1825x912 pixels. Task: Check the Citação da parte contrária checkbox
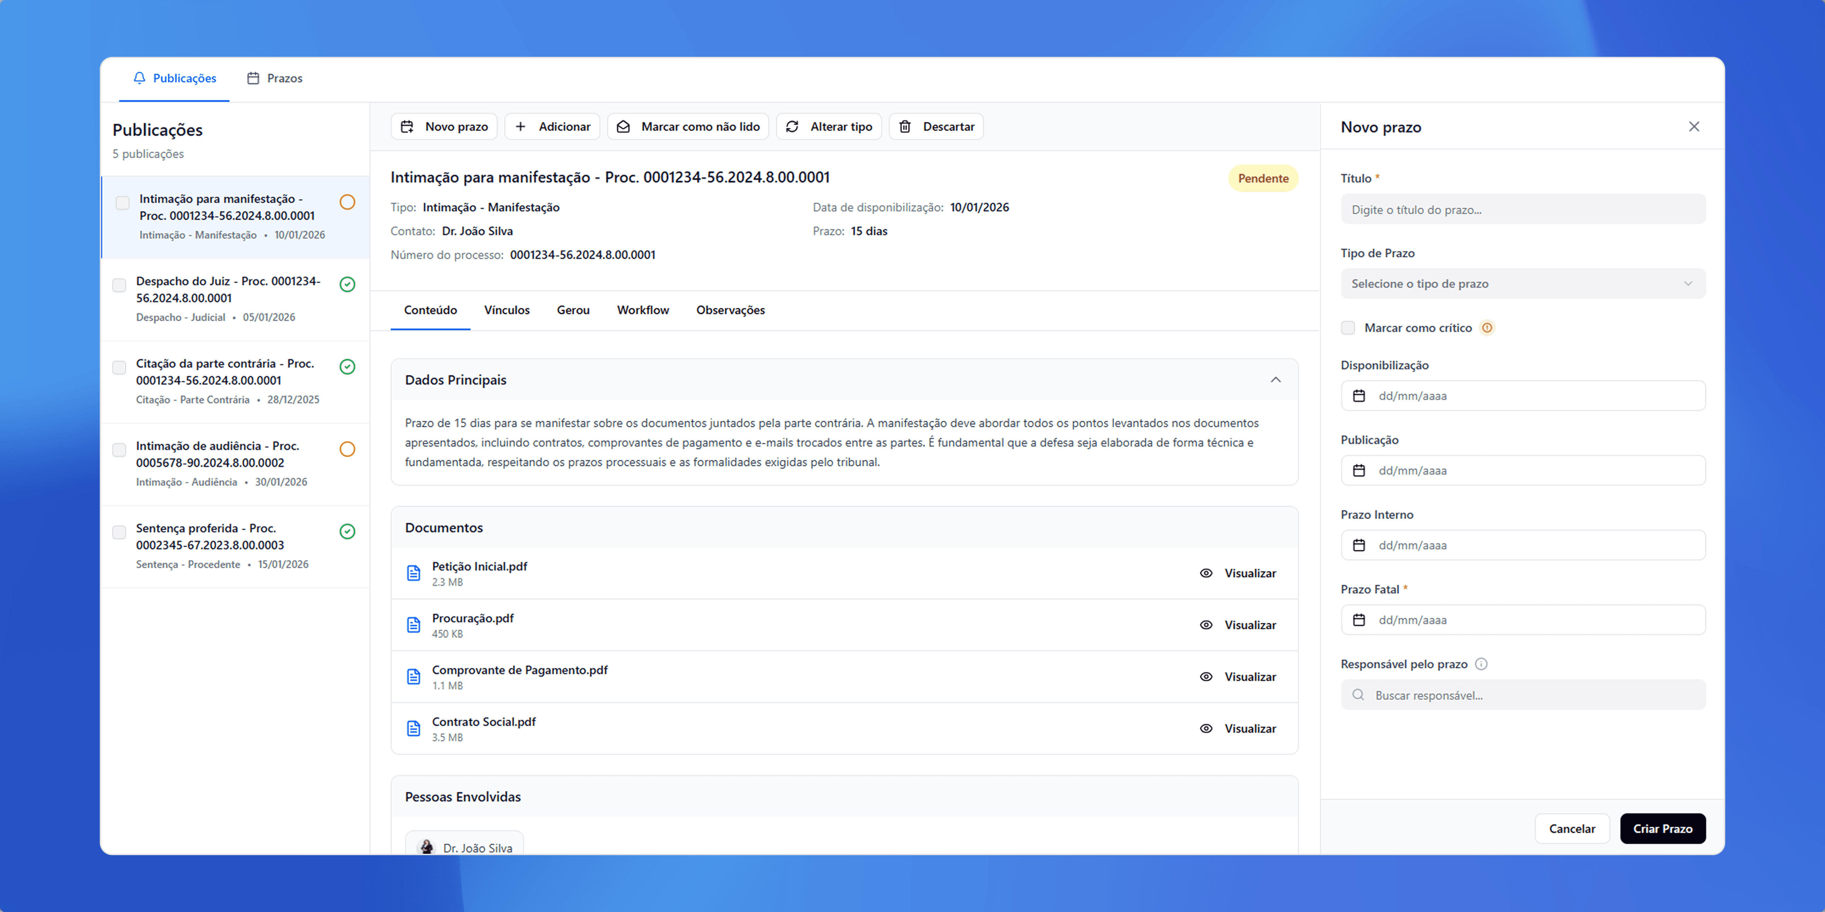tap(119, 368)
